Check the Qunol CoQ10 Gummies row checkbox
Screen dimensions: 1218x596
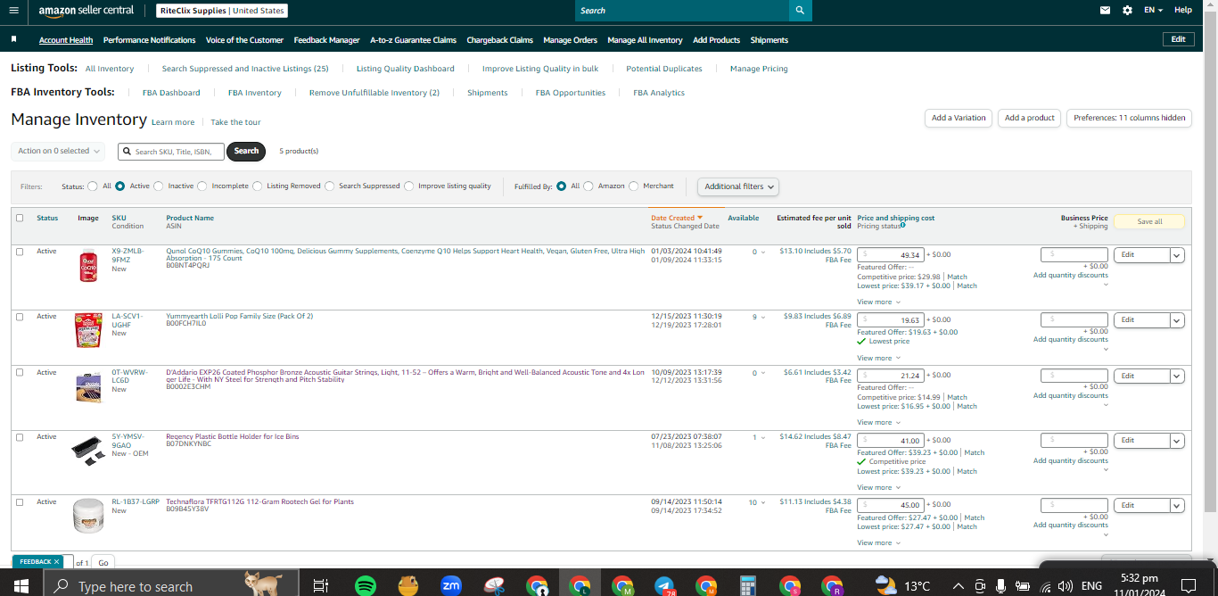point(20,252)
